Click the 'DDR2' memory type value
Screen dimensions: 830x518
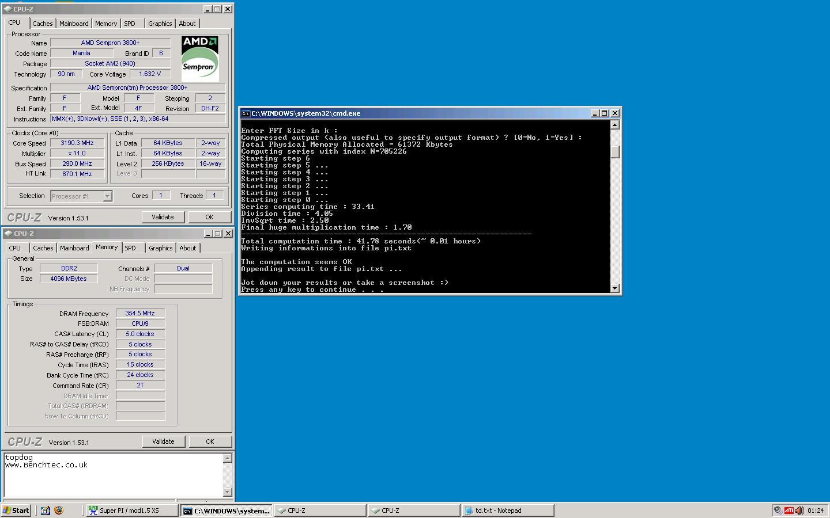pyautogui.click(x=69, y=268)
